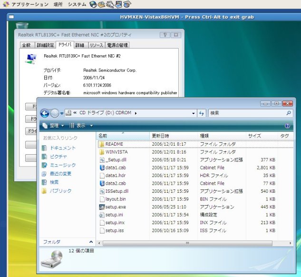
Task: Click the CD drive icon in details pane
Action: [x=52, y=258]
